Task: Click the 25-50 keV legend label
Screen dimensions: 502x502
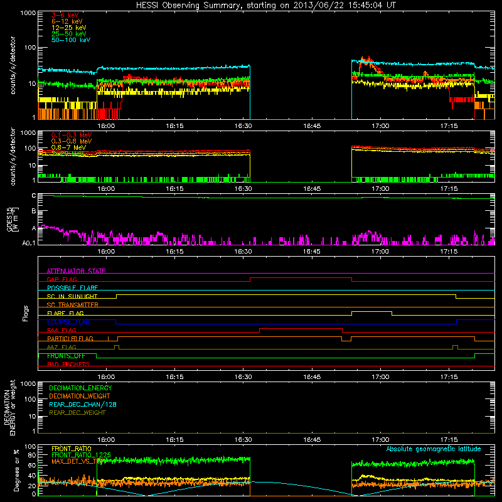Action: coord(68,34)
